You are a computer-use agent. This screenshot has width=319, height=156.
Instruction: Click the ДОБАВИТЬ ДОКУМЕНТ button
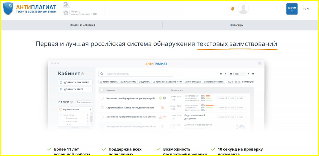pyautogui.click(x=75, y=82)
